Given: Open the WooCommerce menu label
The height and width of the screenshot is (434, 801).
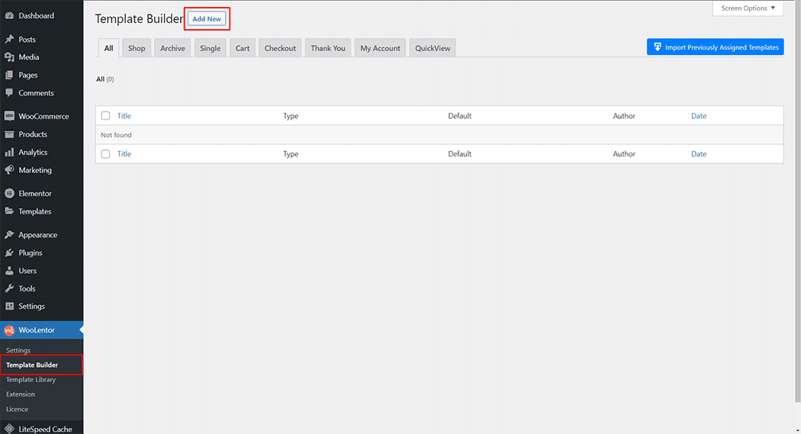Looking at the screenshot, I should pos(43,117).
